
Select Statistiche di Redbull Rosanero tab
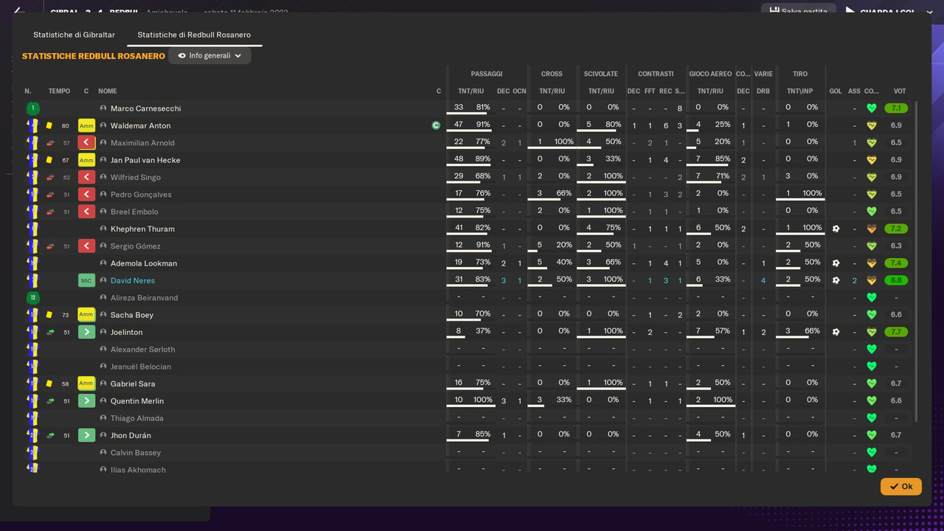pos(194,35)
